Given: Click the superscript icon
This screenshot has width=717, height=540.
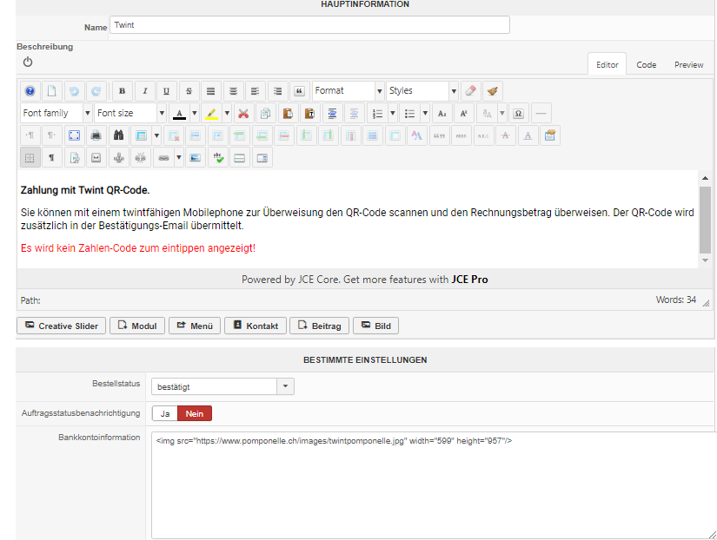Looking at the screenshot, I should [x=464, y=114].
